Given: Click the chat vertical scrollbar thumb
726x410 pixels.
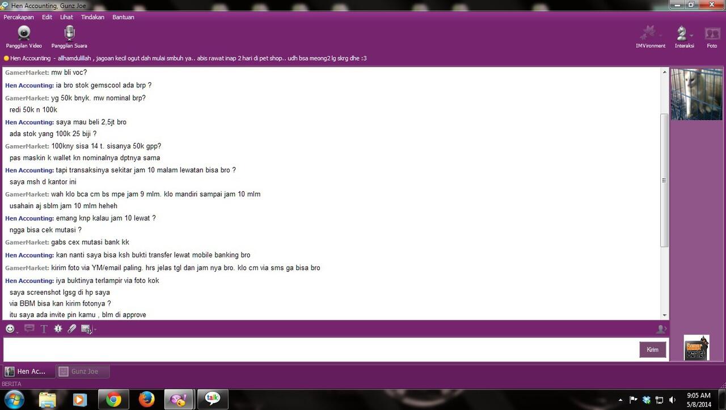Looking at the screenshot, I should 665,180.
